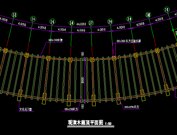Click the 4.0016 dimension between axes 2-7 and 2-8

pyautogui.click(x=101, y=30)
